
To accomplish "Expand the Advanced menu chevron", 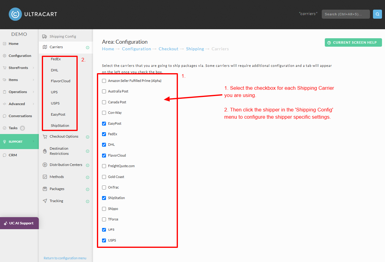I will click(x=33, y=104).
